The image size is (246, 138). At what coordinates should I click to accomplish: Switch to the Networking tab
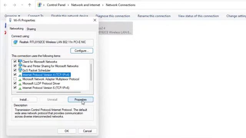17,28
